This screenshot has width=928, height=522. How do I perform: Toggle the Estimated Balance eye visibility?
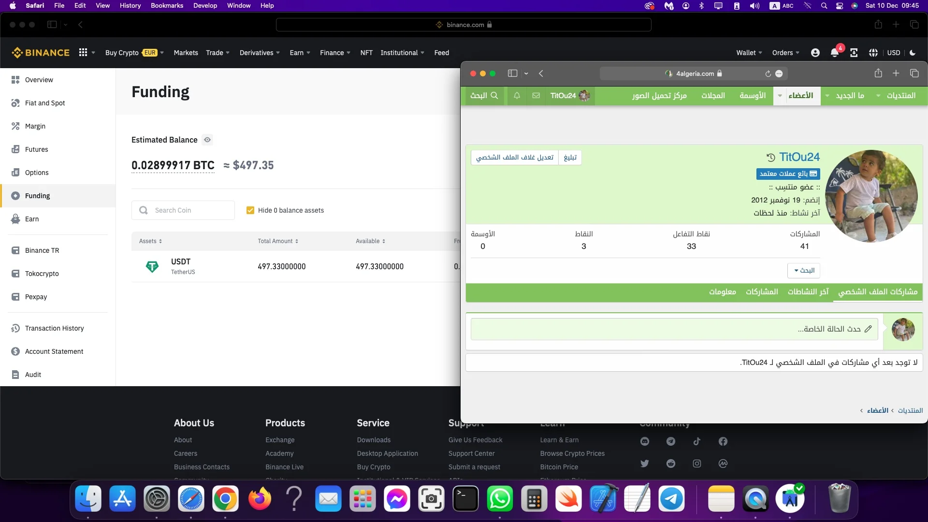pos(207,140)
